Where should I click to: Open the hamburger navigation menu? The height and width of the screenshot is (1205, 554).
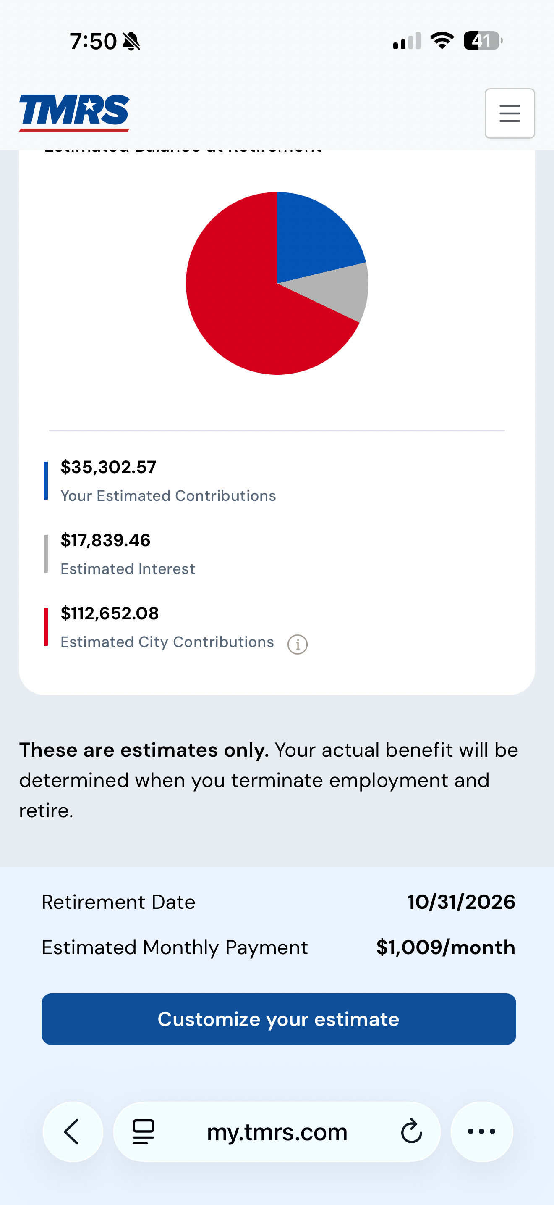510,113
